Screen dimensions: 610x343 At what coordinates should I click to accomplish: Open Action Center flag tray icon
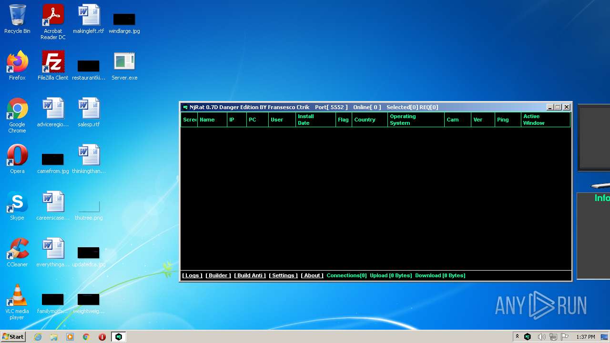pyautogui.click(x=565, y=337)
